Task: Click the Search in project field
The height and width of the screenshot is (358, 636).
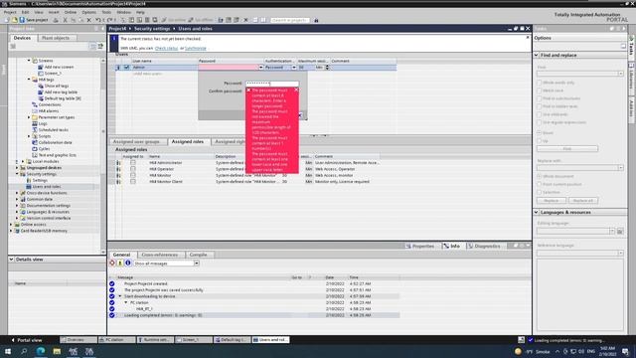Action: [289, 20]
